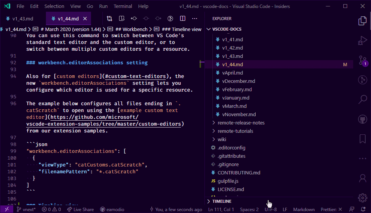Expand the remote-release-notes folder
This screenshot has height=213, width=371.
click(241, 123)
